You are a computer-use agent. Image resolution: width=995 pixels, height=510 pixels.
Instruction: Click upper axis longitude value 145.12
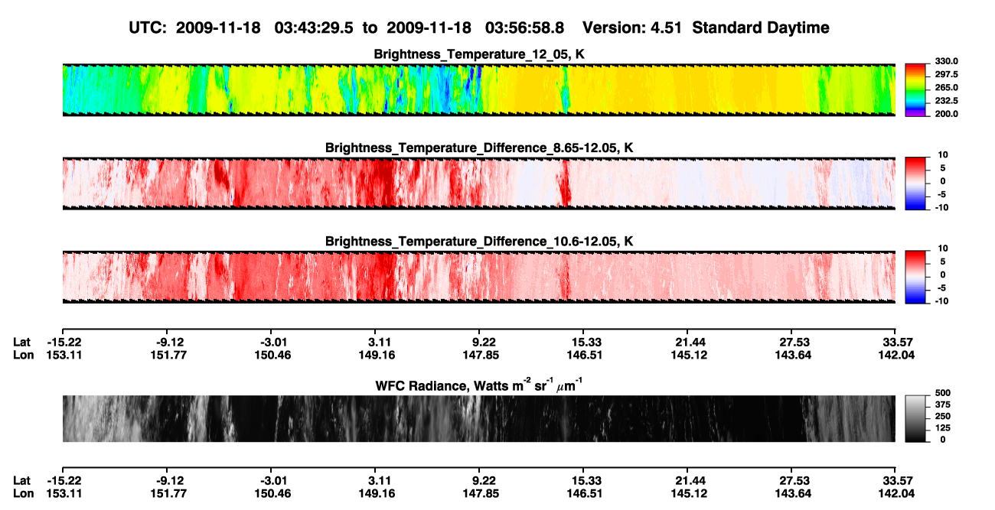pos(687,355)
